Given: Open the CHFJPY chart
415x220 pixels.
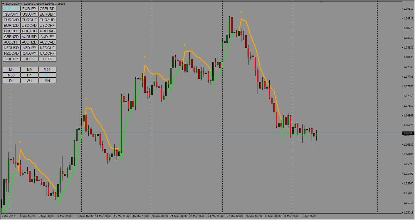Looking at the screenshot, I should 12,59.
